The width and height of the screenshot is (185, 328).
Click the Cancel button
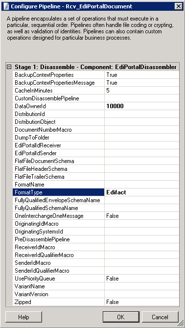160,317
